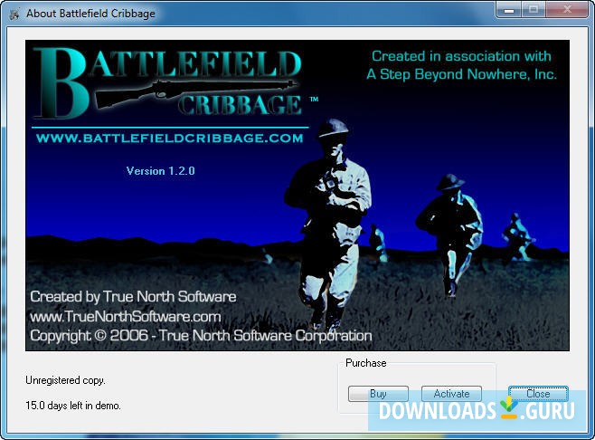Click the About Battlefield Cribbage title text
The height and width of the screenshot is (440, 595).
(x=90, y=14)
